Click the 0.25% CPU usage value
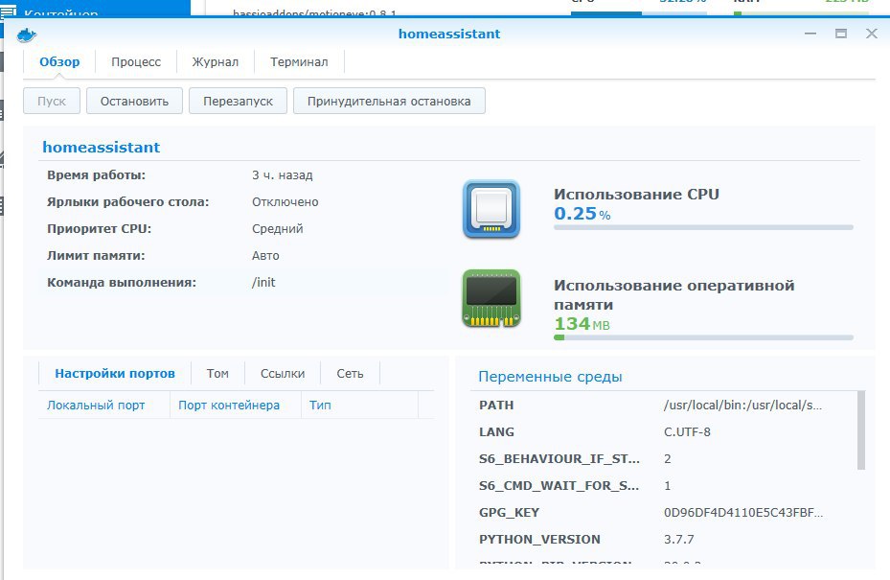The width and height of the screenshot is (890, 580). coord(582,214)
